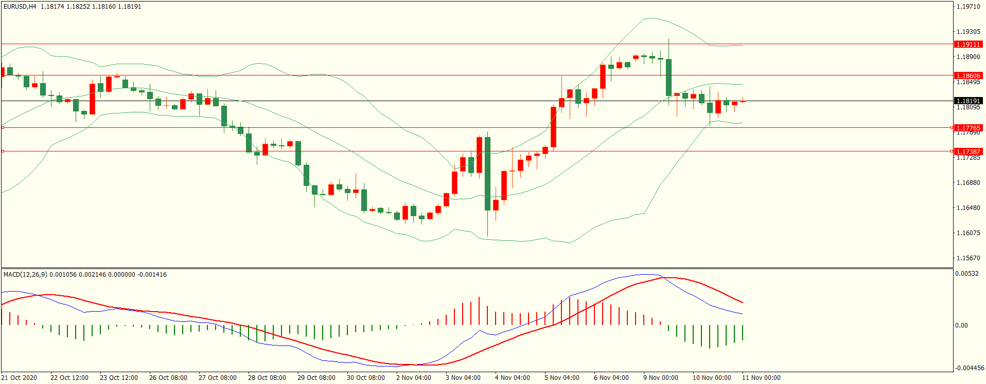Click the 1.15670 price scale value
The height and width of the screenshot is (384, 986).
click(969, 258)
